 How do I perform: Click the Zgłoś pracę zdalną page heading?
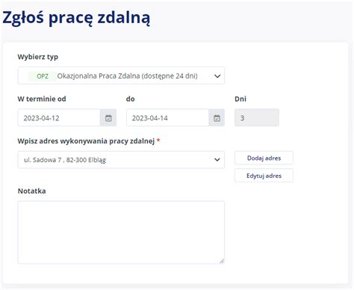(x=76, y=18)
